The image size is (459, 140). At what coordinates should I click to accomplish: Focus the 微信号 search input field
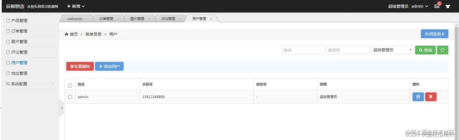[348, 50]
